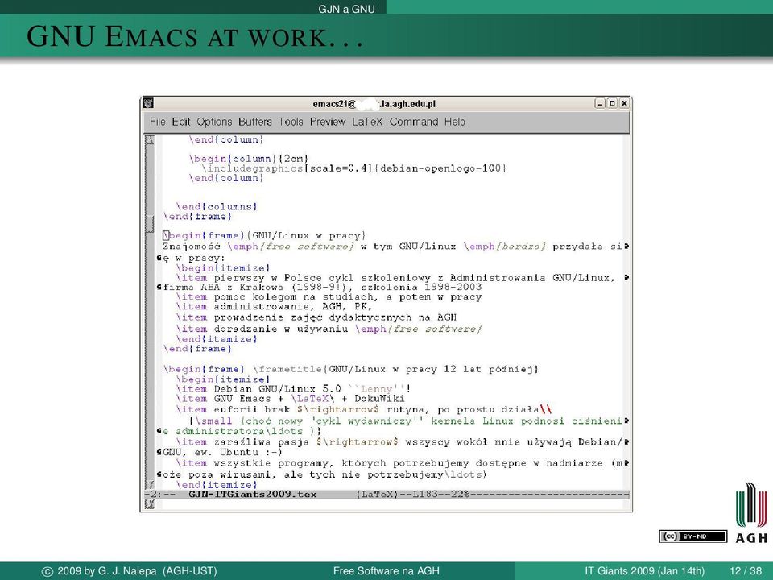Click the AGH university logo
773x580 pixels.
pos(751,513)
